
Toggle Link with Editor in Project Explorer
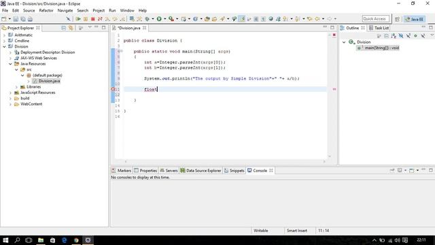pos(71,28)
